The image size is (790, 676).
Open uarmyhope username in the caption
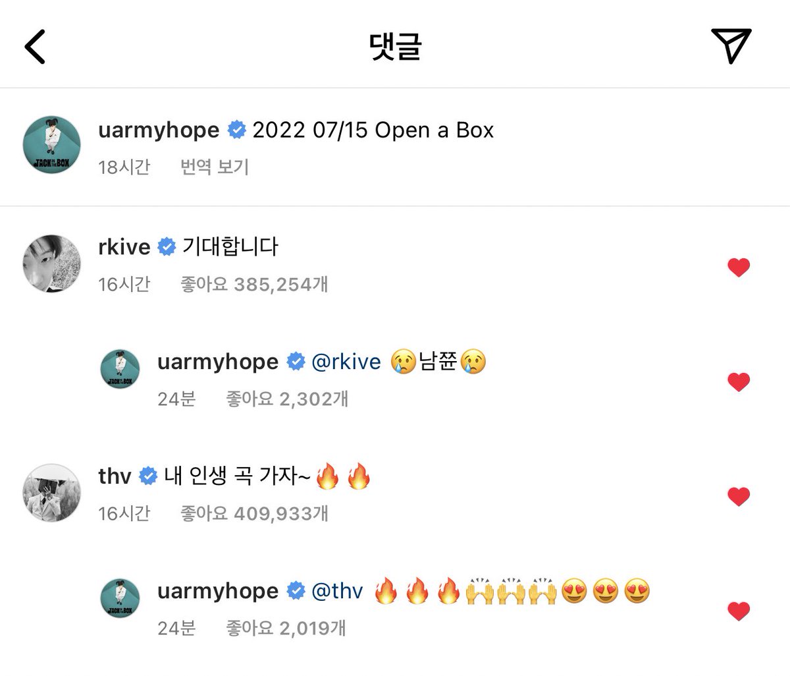click(x=159, y=130)
